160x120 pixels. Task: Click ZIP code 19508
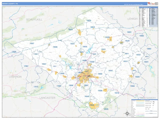[100, 91]
